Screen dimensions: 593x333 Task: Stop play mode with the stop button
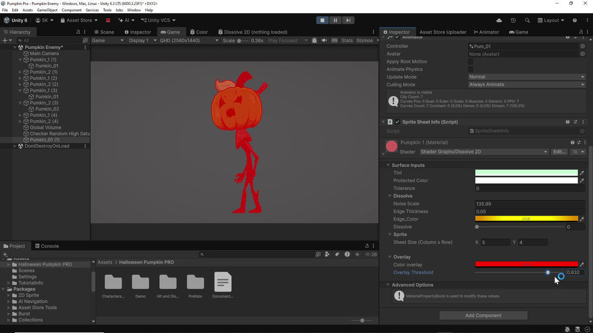point(322,20)
